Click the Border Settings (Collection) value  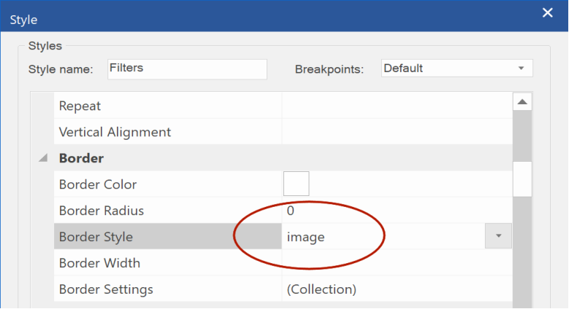[x=321, y=289]
